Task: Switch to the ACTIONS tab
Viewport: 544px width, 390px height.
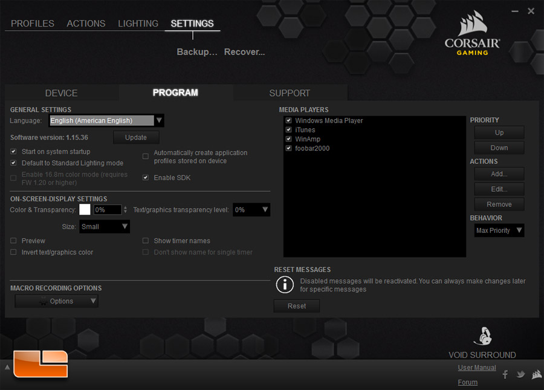Action: point(86,24)
